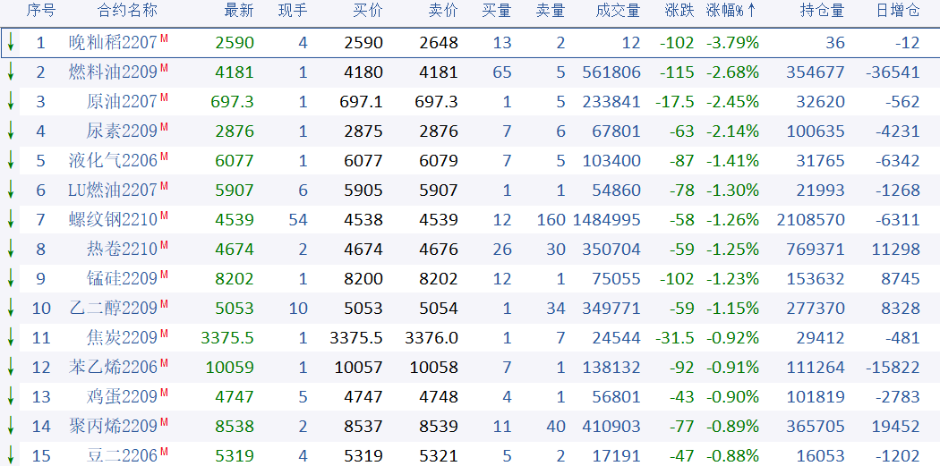Click the 合约名称 column header
This screenshot has width=940, height=466.
[127, 11]
